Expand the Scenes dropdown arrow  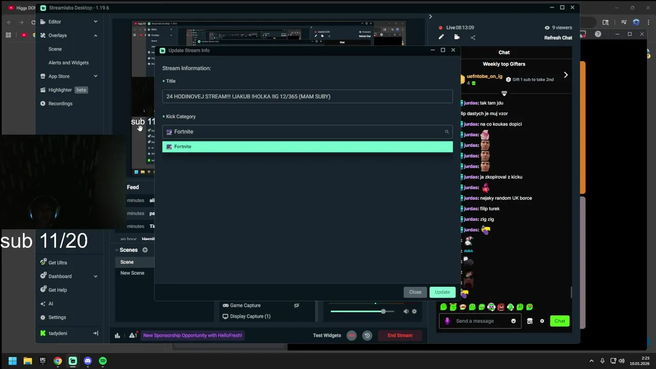click(116, 250)
